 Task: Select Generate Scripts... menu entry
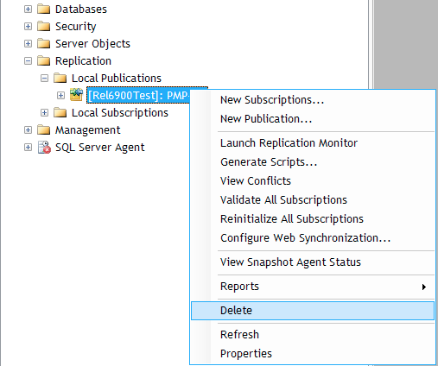click(x=313, y=162)
